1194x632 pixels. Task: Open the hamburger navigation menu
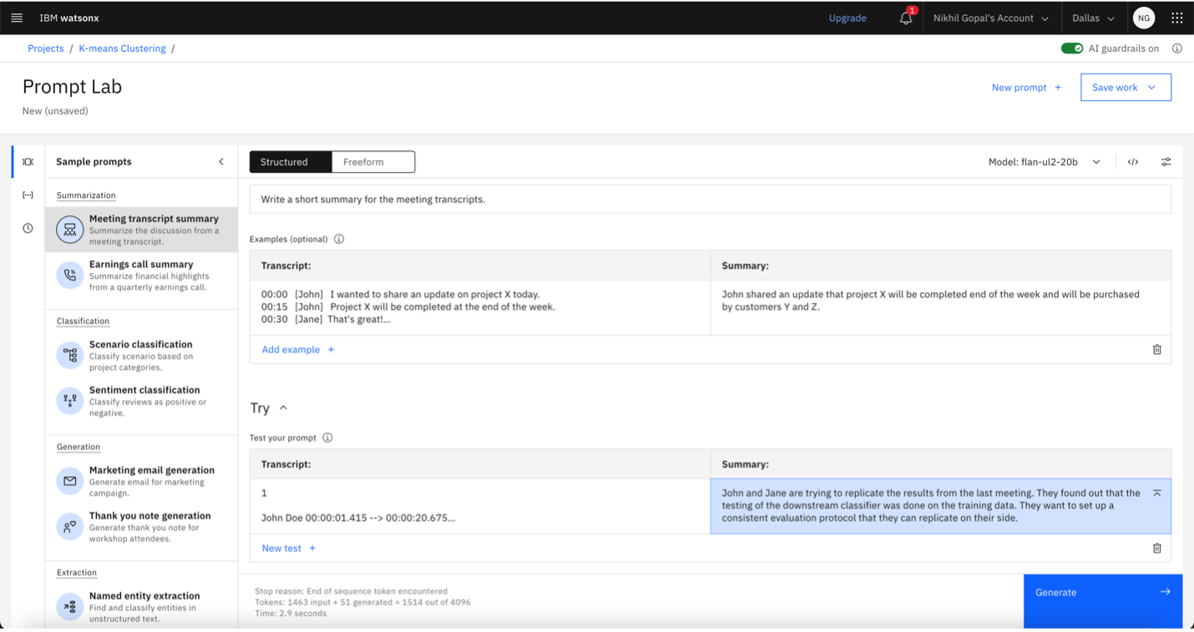17,18
